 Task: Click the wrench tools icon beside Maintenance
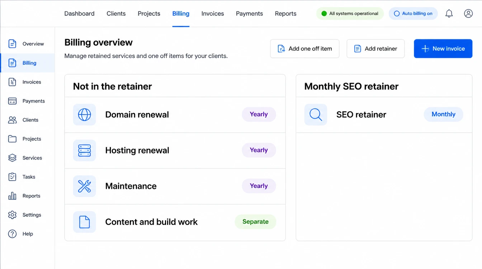(84, 186)
